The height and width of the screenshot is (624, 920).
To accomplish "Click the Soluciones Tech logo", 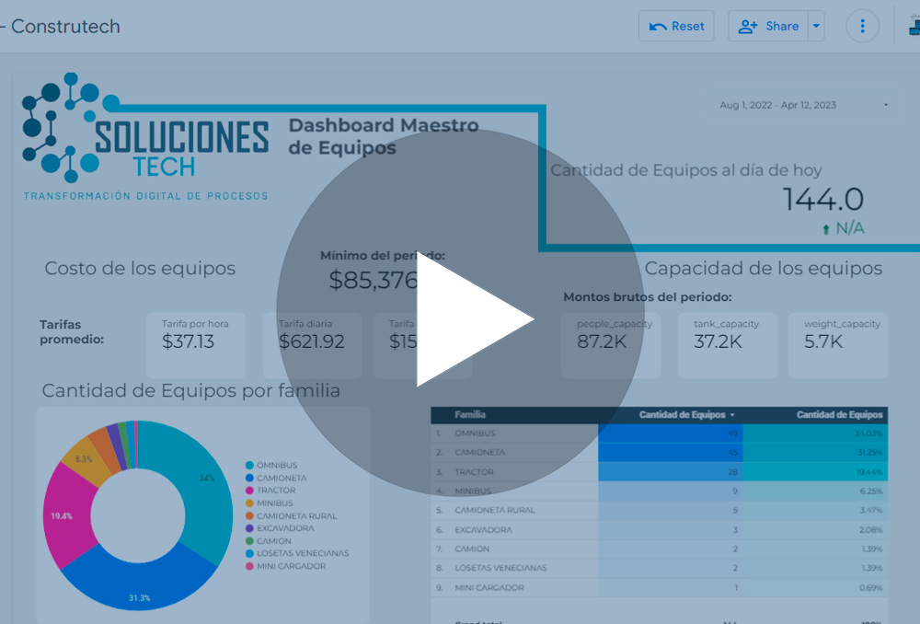I will tap(145, 136).
